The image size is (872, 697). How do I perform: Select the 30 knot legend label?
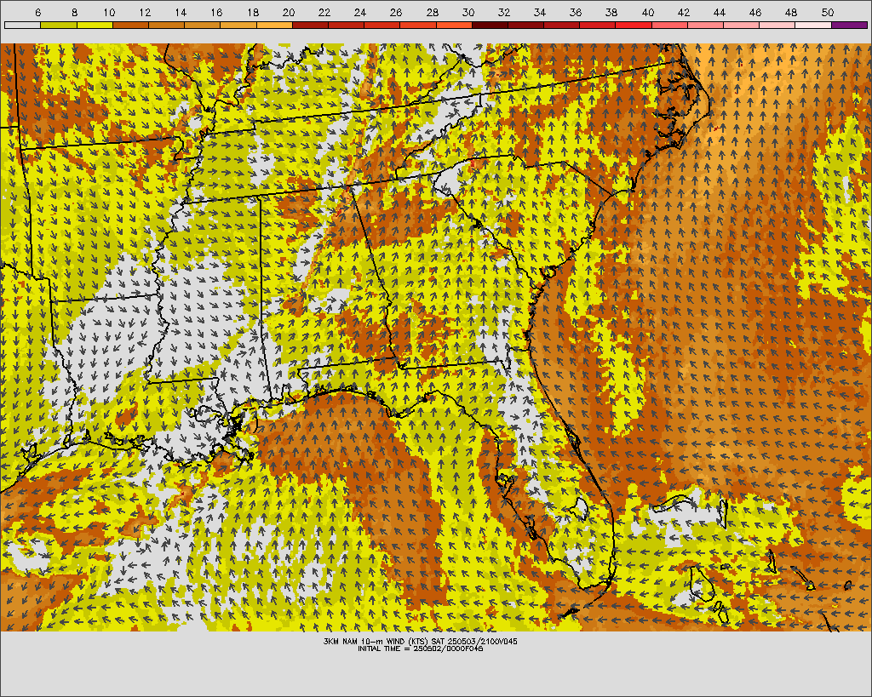click(x=468, y=13)
